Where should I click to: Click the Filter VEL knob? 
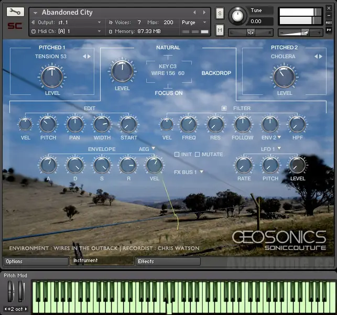[167, 124]
